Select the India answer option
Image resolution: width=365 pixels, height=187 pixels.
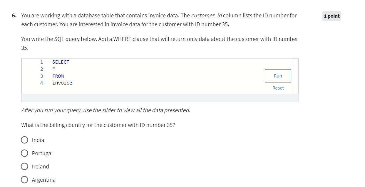[x=25, y=140]
